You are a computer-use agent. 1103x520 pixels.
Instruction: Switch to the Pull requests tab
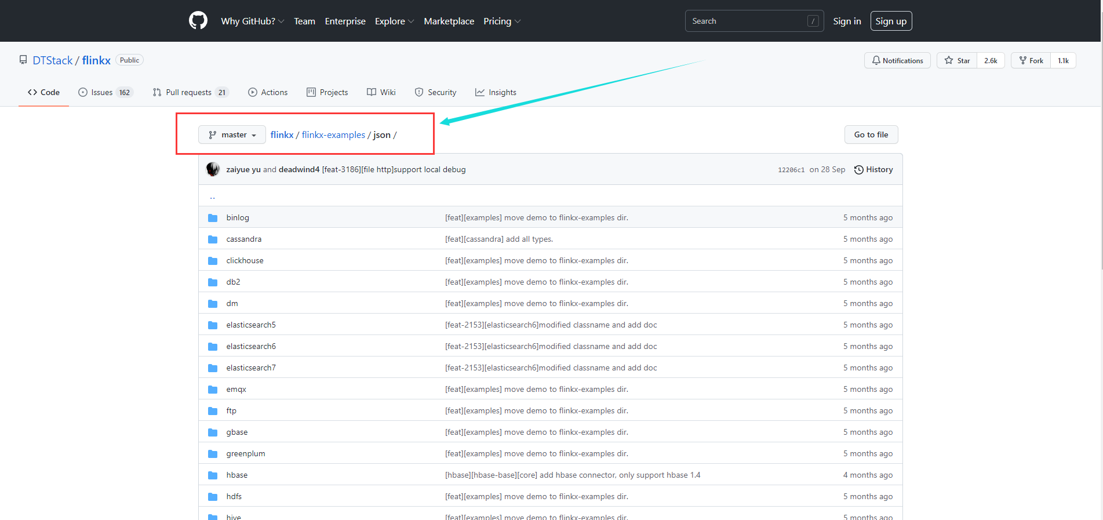click(191, 92)
